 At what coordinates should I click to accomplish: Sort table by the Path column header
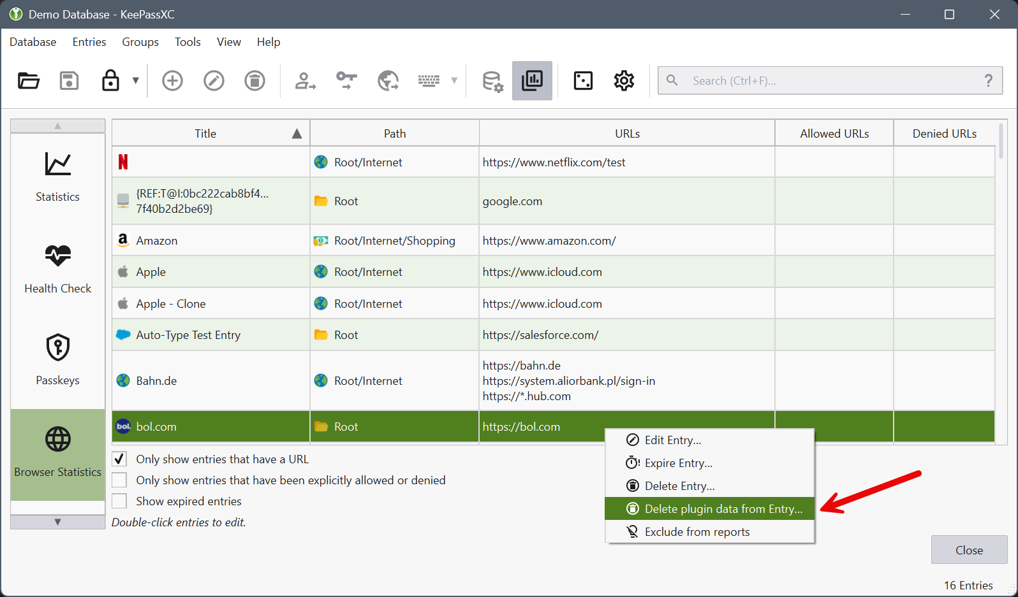pyautogui.click(x=395, y=133)
